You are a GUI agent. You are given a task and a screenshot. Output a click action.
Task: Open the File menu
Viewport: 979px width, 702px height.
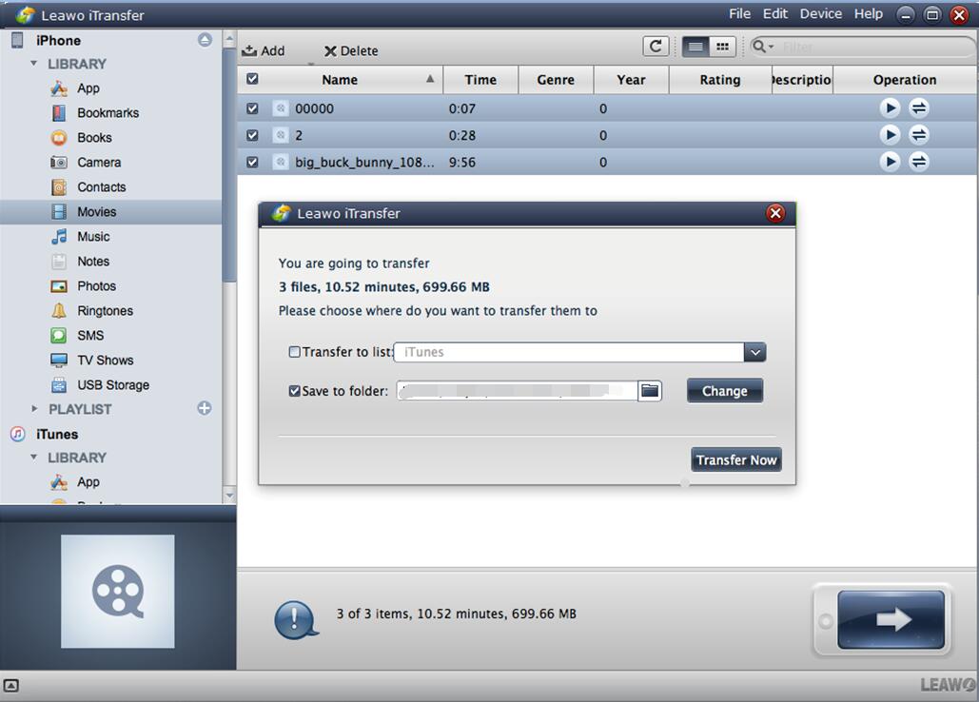tap(740, 13)
